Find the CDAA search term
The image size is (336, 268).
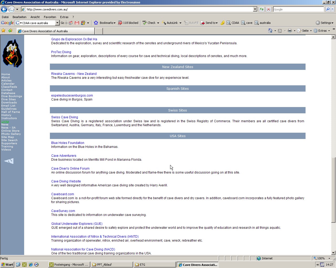coord(233,23)
